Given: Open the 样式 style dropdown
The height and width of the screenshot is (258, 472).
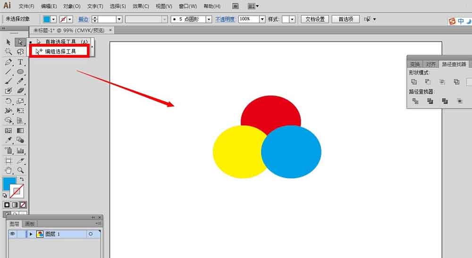Looking at the screenshot, I should pyautogui.click(x=292, y=19).
